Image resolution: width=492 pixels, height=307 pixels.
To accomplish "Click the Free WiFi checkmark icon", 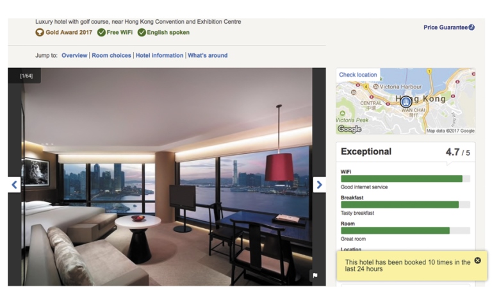I will pyautogui.click(x=101, y=32).
